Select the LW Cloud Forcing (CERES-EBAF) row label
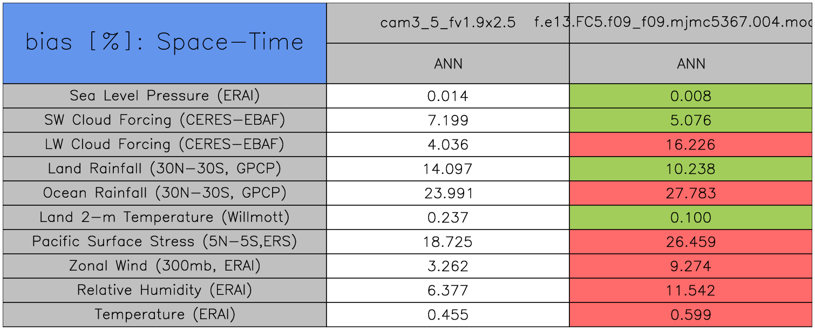 click(165, 144)
